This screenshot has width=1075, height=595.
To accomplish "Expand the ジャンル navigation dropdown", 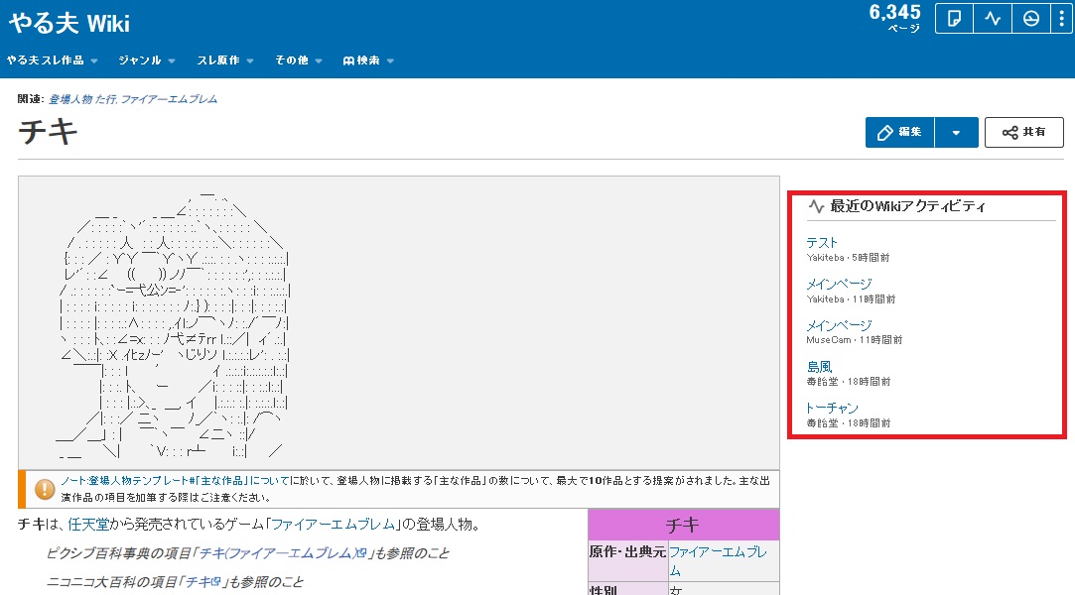I will click(x=146, y=60).
